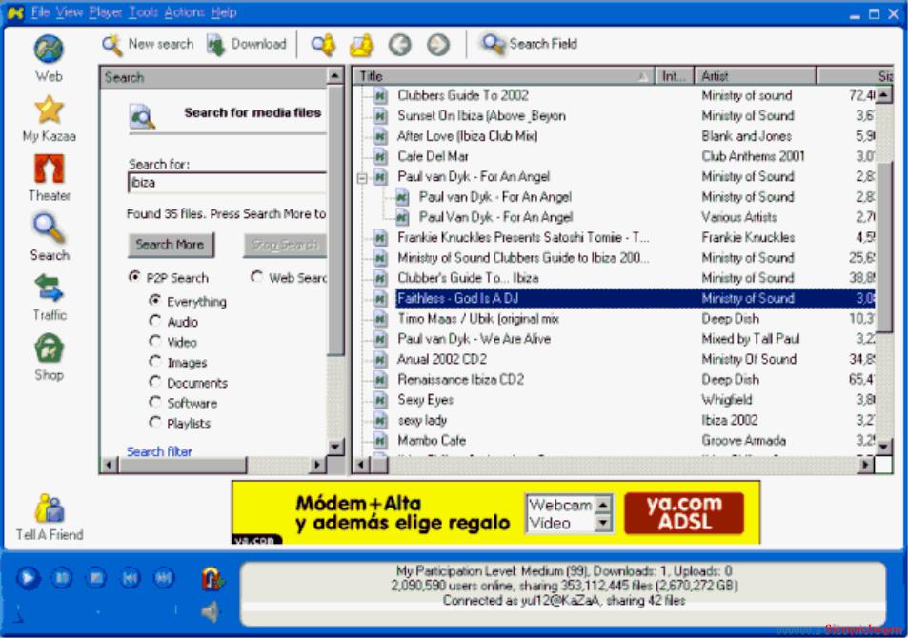908x638 pixels.
Task: Open My Kazaa star icon
Action: pos(49,110)
